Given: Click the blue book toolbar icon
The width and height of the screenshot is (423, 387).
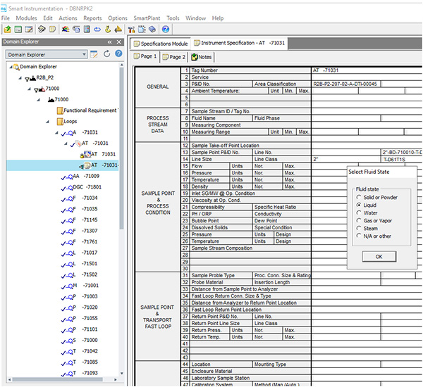Looking at the screenshot, I should click(152, 29).
